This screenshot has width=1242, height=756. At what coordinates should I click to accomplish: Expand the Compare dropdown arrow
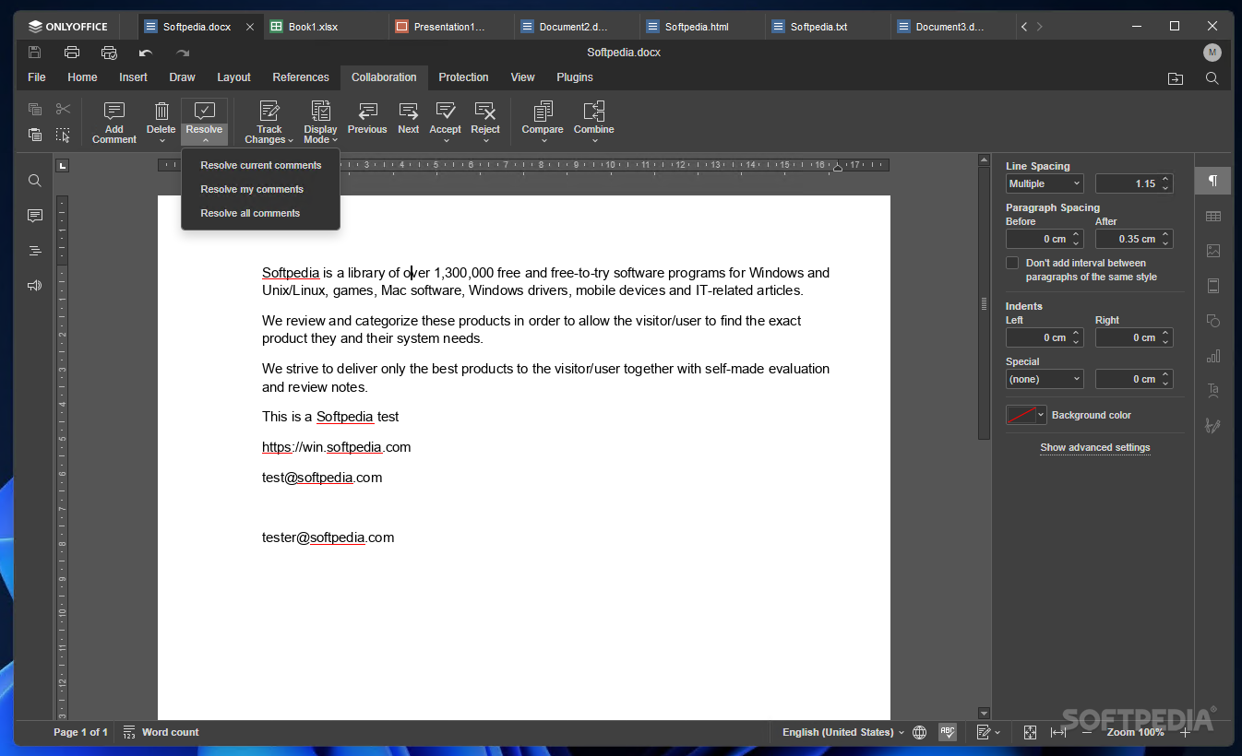click(543, 141)
